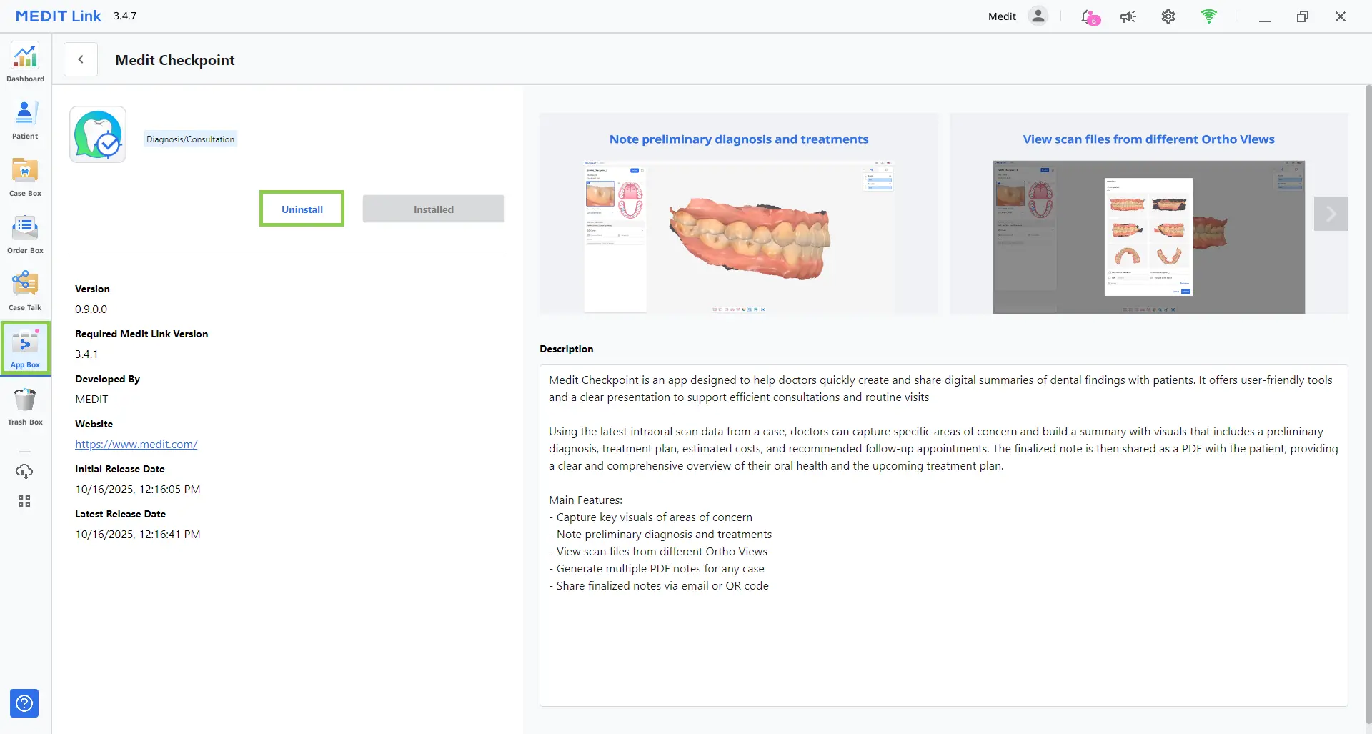Open the medit.com website link

(136, 444)
